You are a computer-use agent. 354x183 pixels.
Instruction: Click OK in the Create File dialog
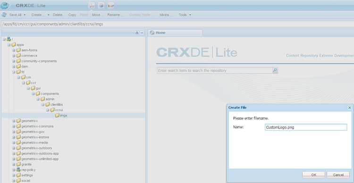click(x=313, y=175)
